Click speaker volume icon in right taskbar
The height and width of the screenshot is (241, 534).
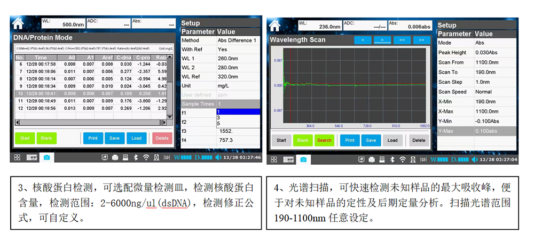[x=474, y=159]
